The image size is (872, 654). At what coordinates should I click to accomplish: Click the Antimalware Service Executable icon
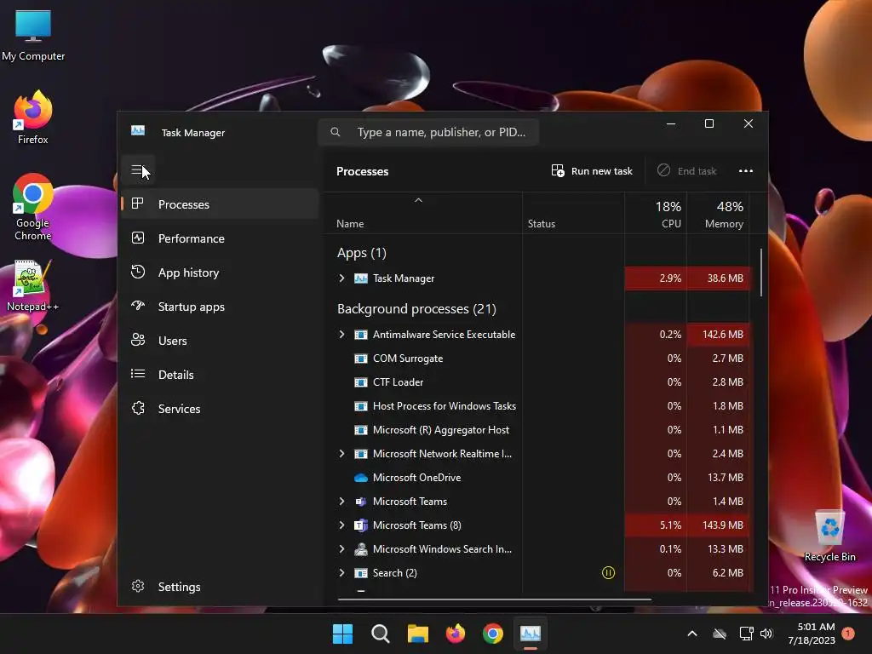(x=361, y=334)
